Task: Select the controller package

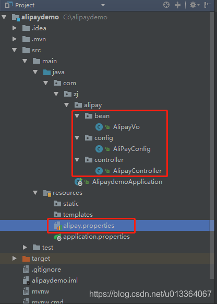Action: pos(109,160)
